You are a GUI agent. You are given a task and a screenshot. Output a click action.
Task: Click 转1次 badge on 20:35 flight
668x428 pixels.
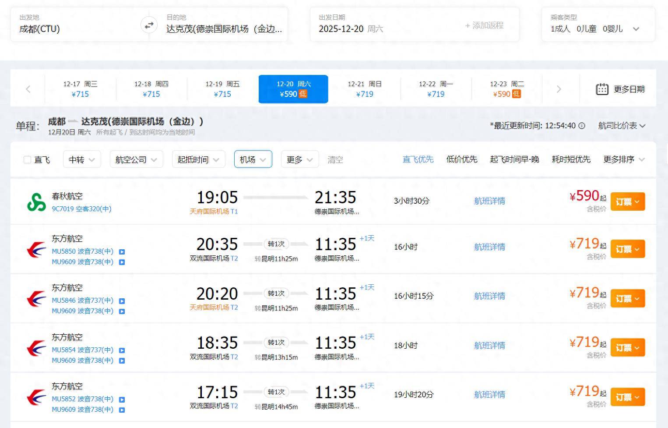pyautogui.click(x=276, y=244)
